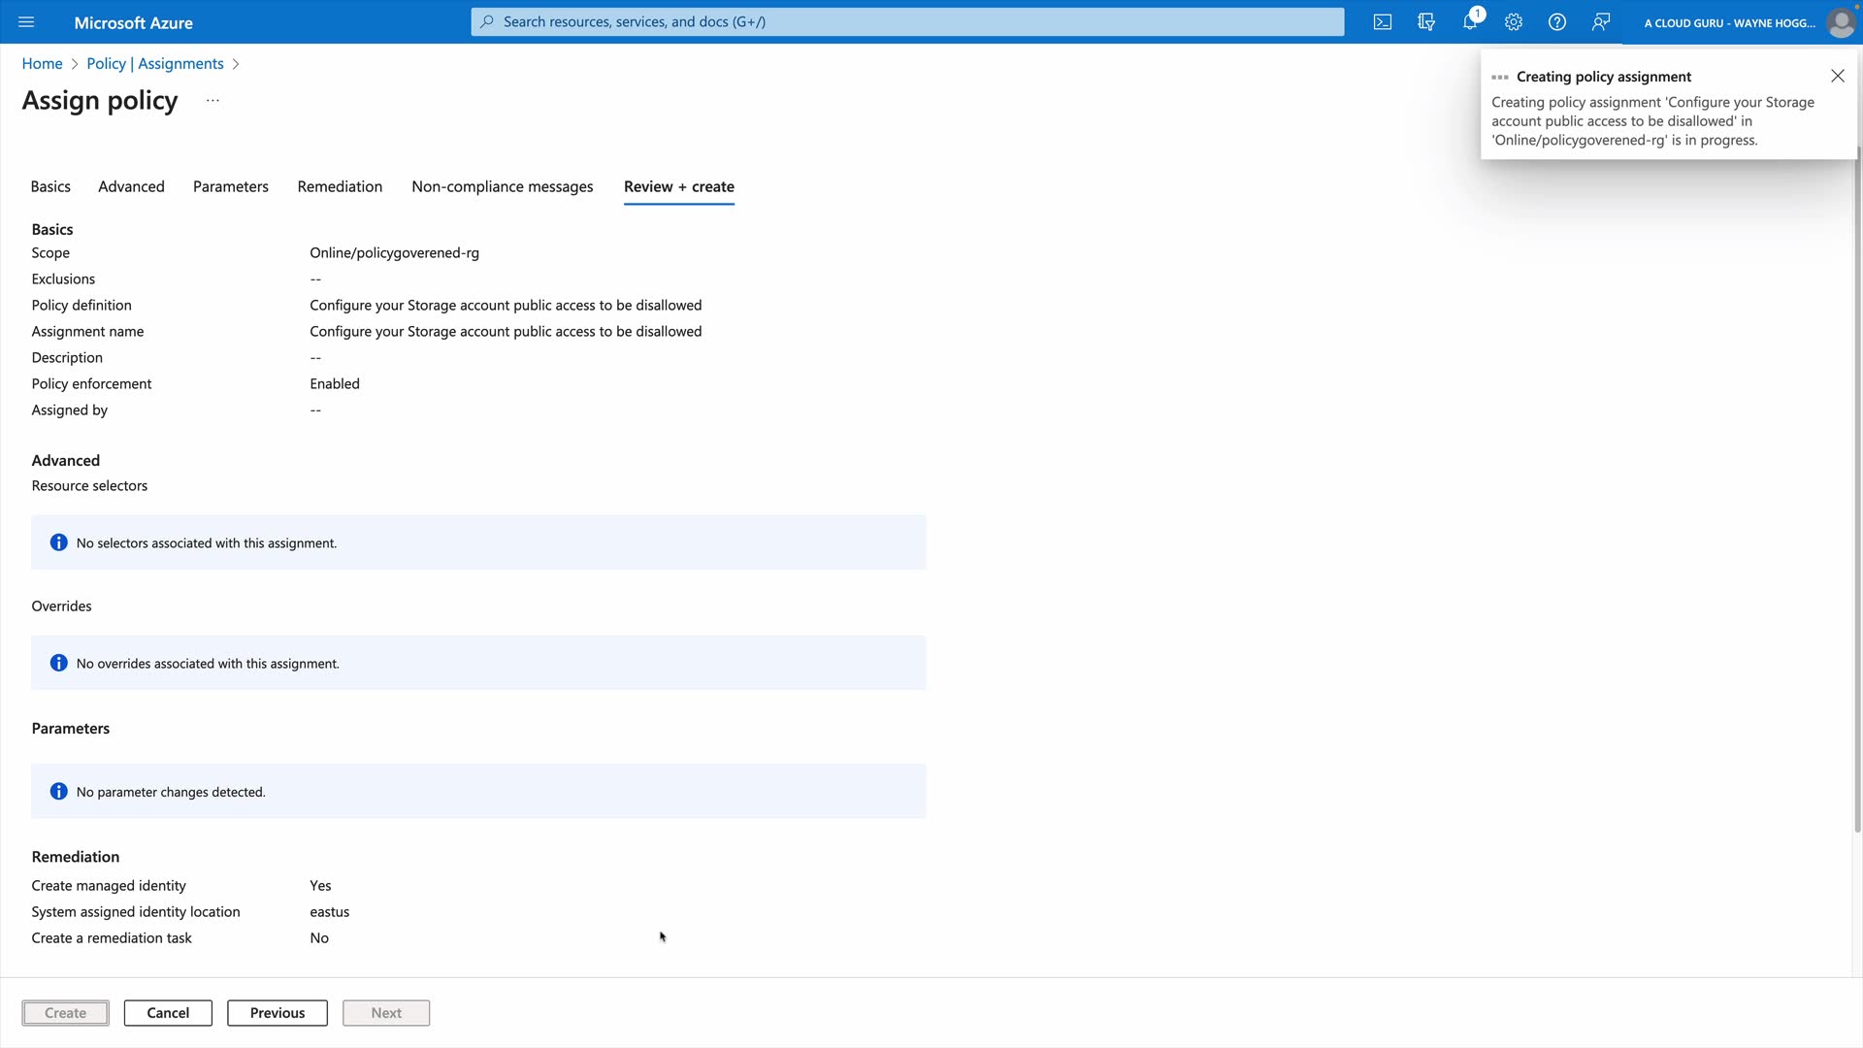Viewport: 1863px width, 1048px height.
Task: Go to Policy | Assignments breadcrumb
Action: tap(155, 64)
